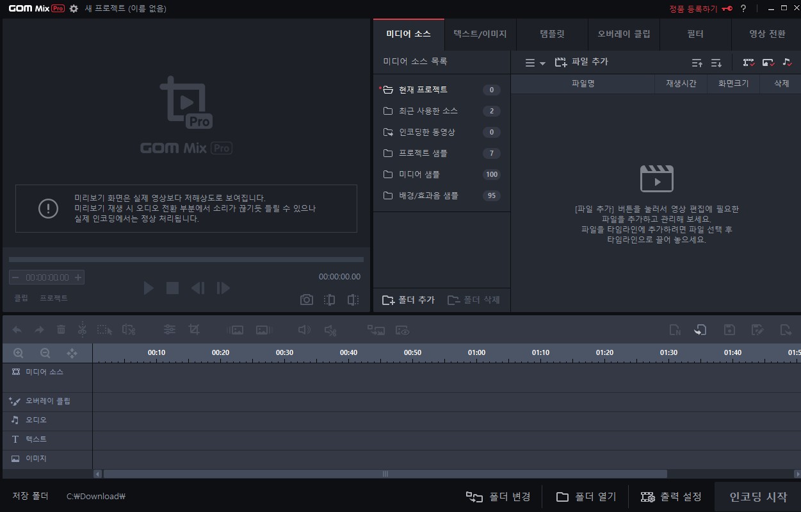The image size is (801, 512).
Task: Click the 폴더 추가 button
Action: pyautogui.click(x=409, y=300)
